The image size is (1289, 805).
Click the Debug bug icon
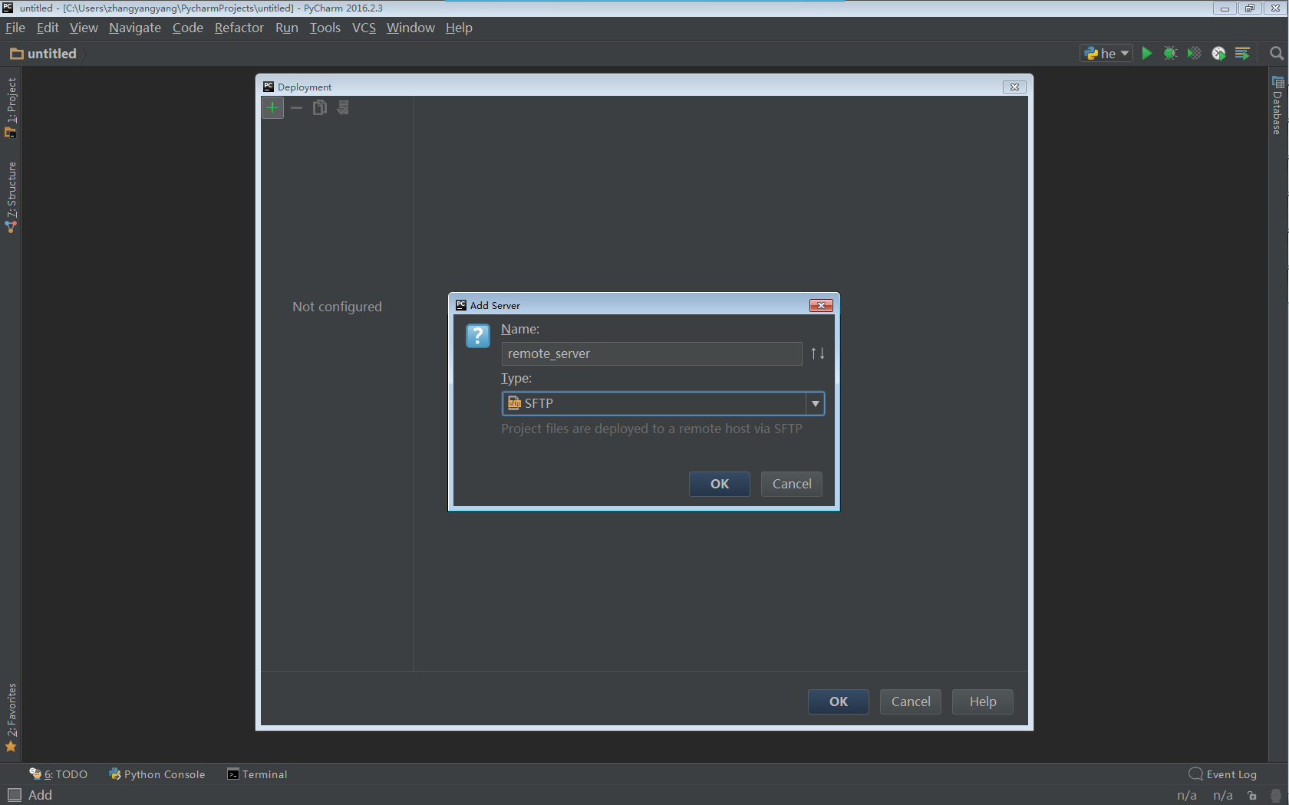click(1171, 53)
